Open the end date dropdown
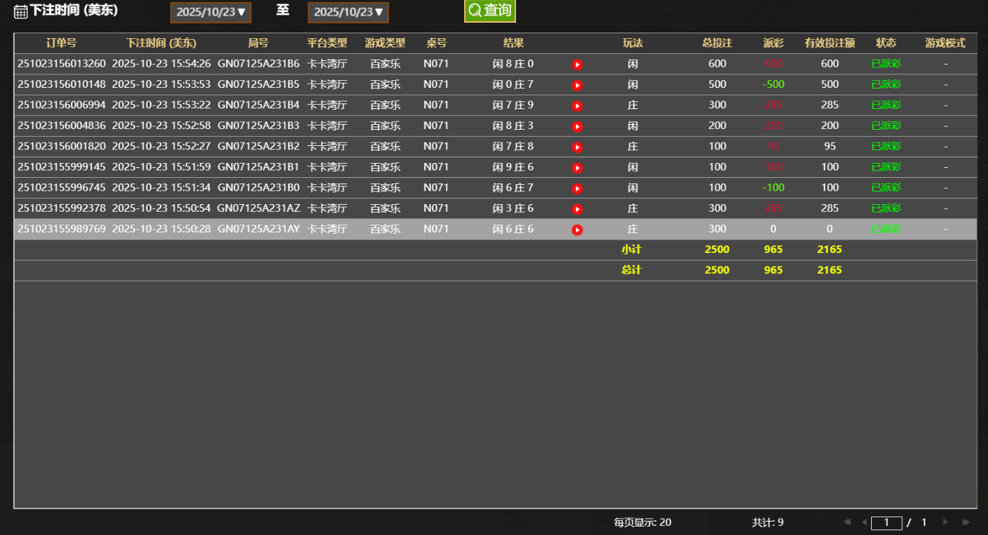The width and height of the screenshot is (988, 535). 348,12
